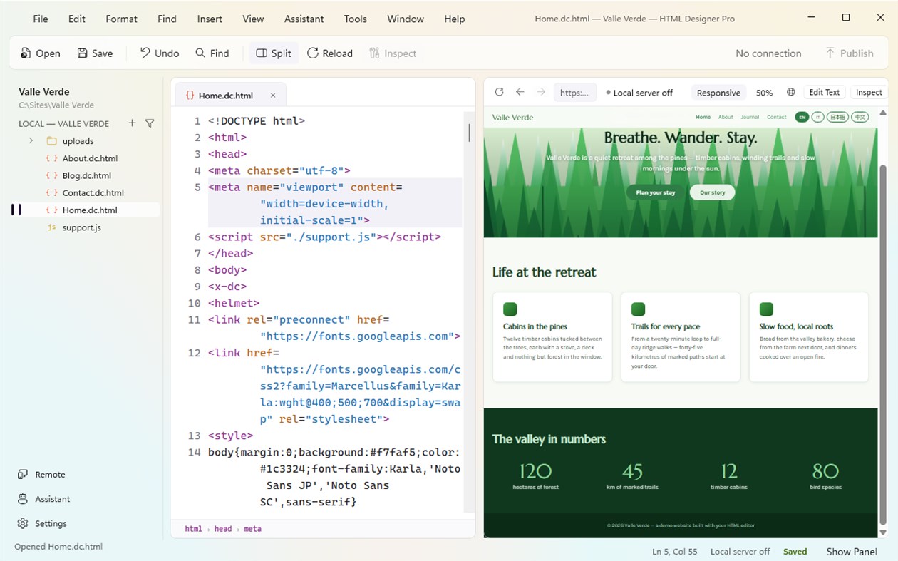898x561 pixels.
Task: Click Our story button in preview
Action: 713,192
